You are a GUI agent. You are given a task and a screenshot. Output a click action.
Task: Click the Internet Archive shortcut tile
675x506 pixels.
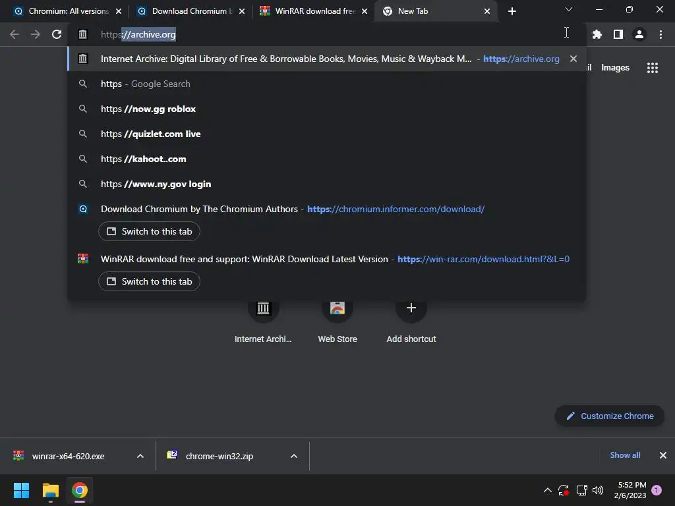(x=263, y=321)
